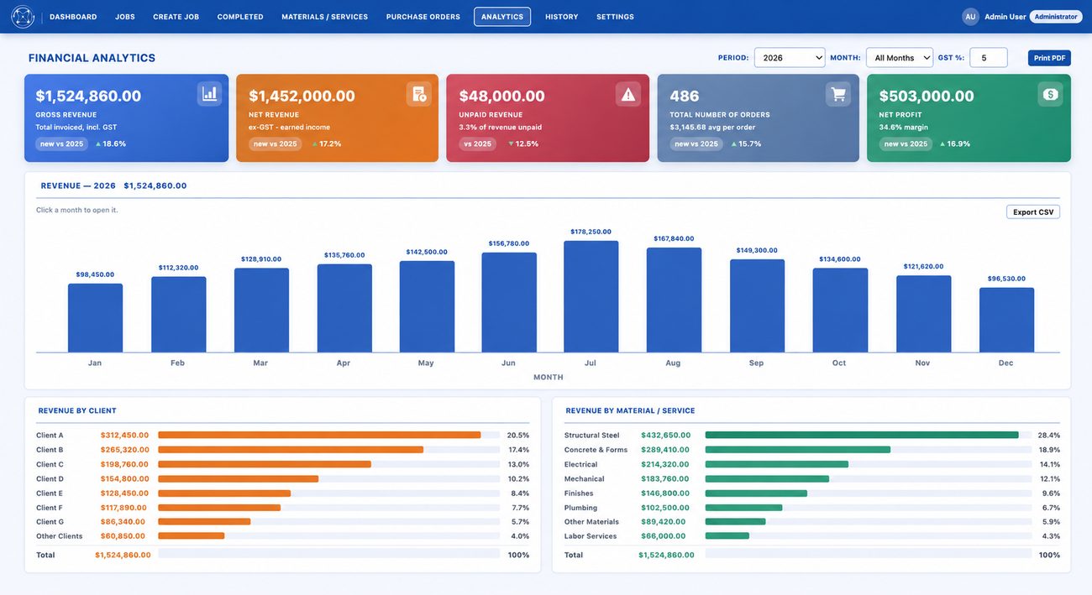Open the History page
The height and width of the screenshot is (595, 1092).
click(x=562, y=17)
